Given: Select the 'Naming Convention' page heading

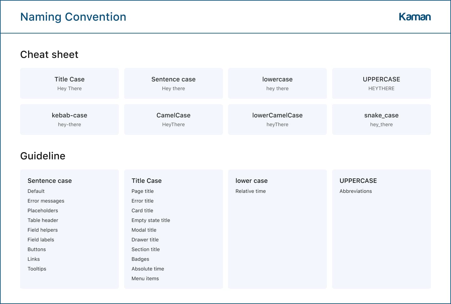Looking at the screenshot, I should coord(73,17).
